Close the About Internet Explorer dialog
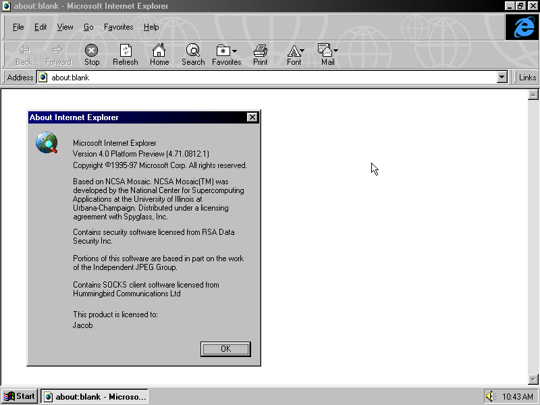This screenshot has width=540, height=405. point(252,117)
